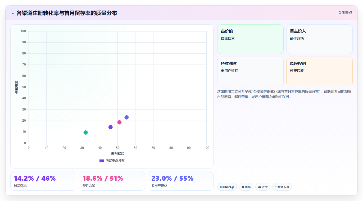Toggle the 内容重点分布 legend item

point(112,161)
